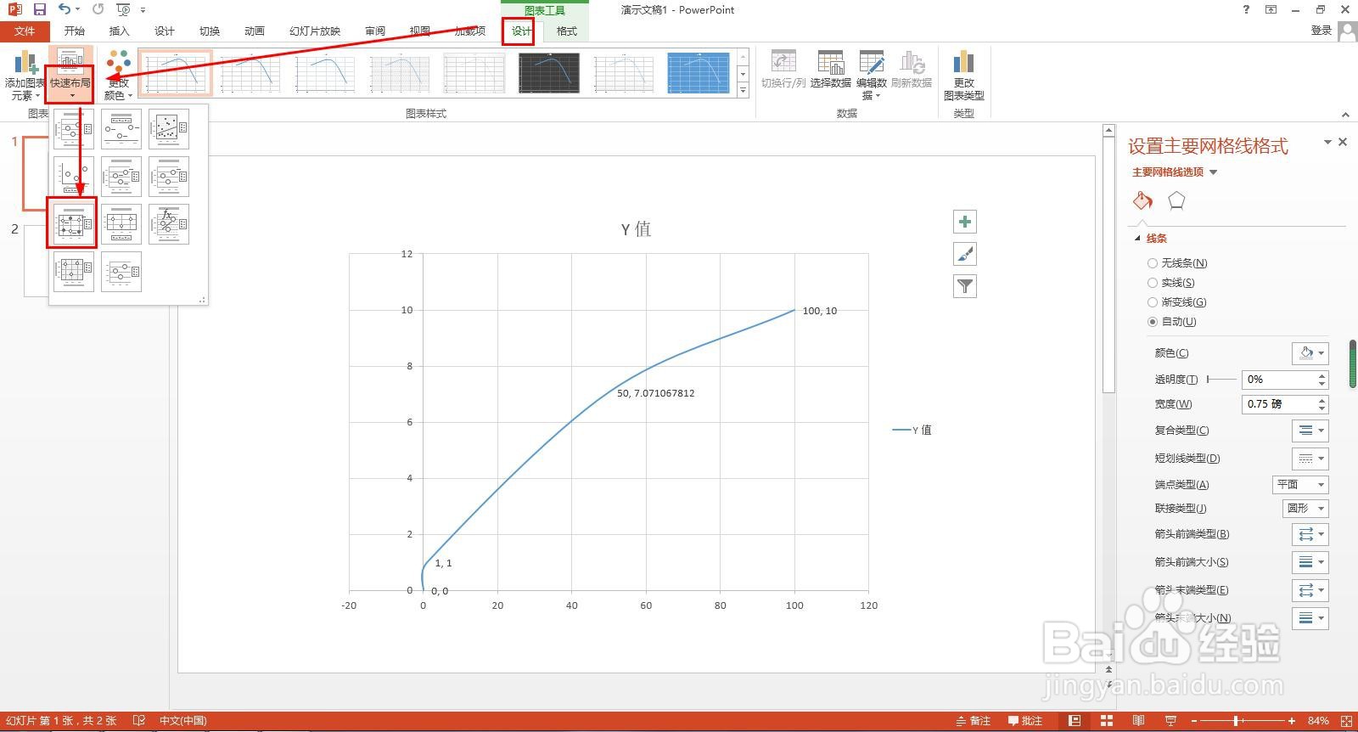1358x732 pixels.
Task: Select Fill & Line paint bucket tab
Action: 1142,201
